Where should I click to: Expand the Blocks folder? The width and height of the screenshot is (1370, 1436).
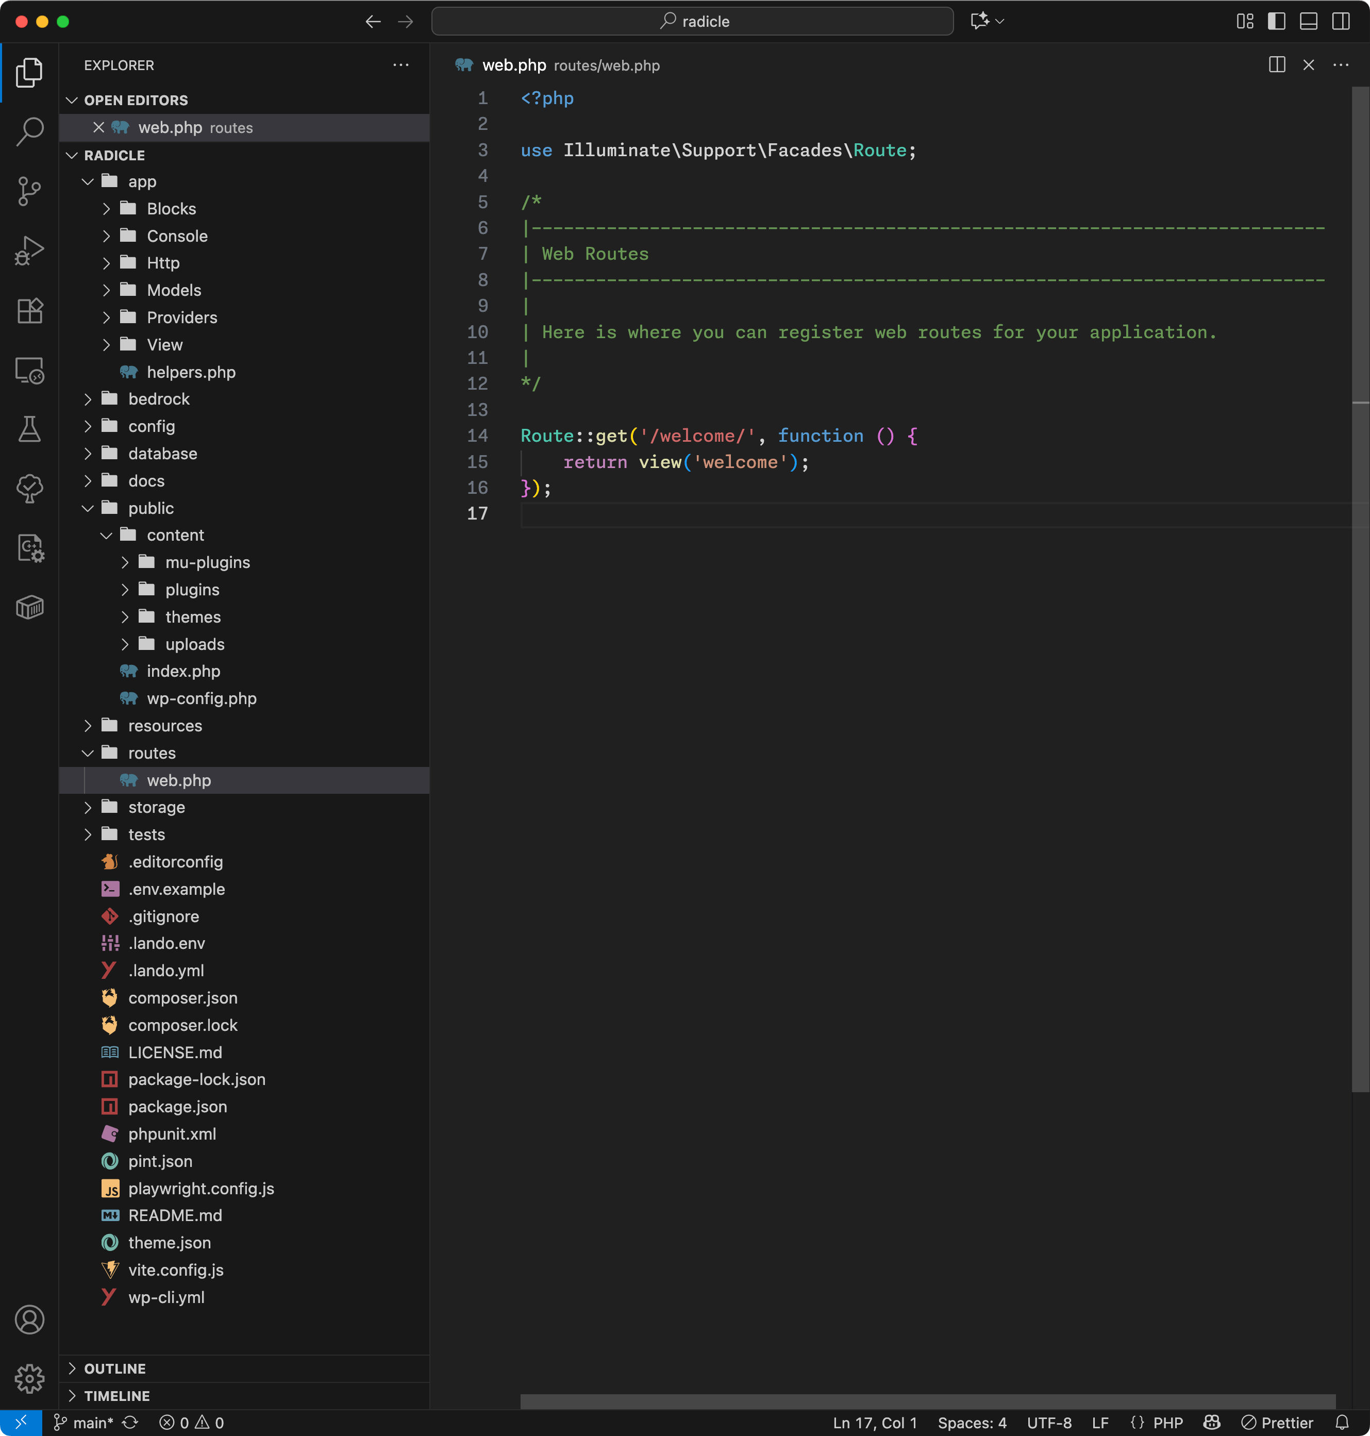(x=171, y=209)
